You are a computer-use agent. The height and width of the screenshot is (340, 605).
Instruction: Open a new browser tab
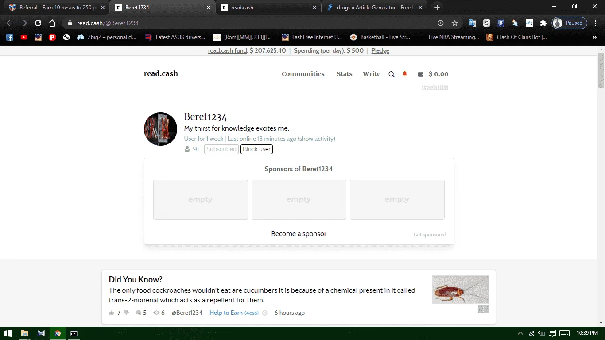click(437, 8)
